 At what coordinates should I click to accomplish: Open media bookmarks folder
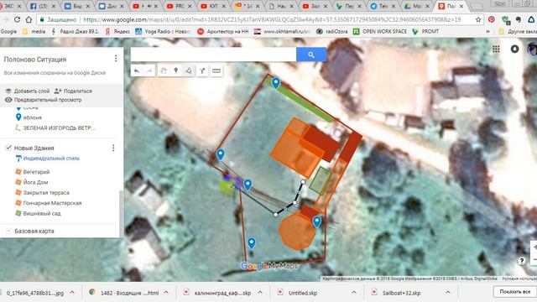pos(34,32)
